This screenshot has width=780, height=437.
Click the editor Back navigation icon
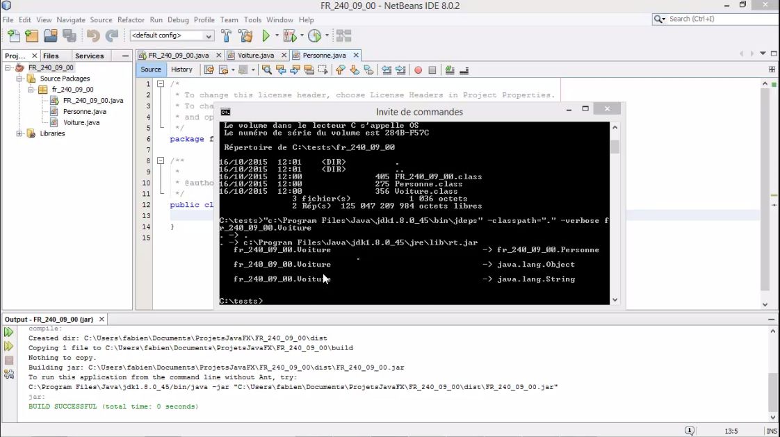coord(223,70)
